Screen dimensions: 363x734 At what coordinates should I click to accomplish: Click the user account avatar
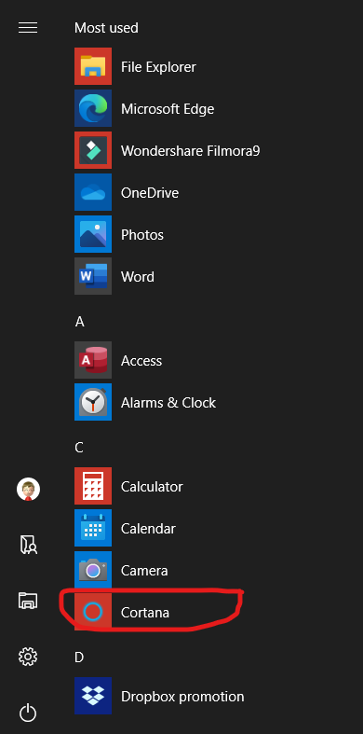[x=28, y=490]
